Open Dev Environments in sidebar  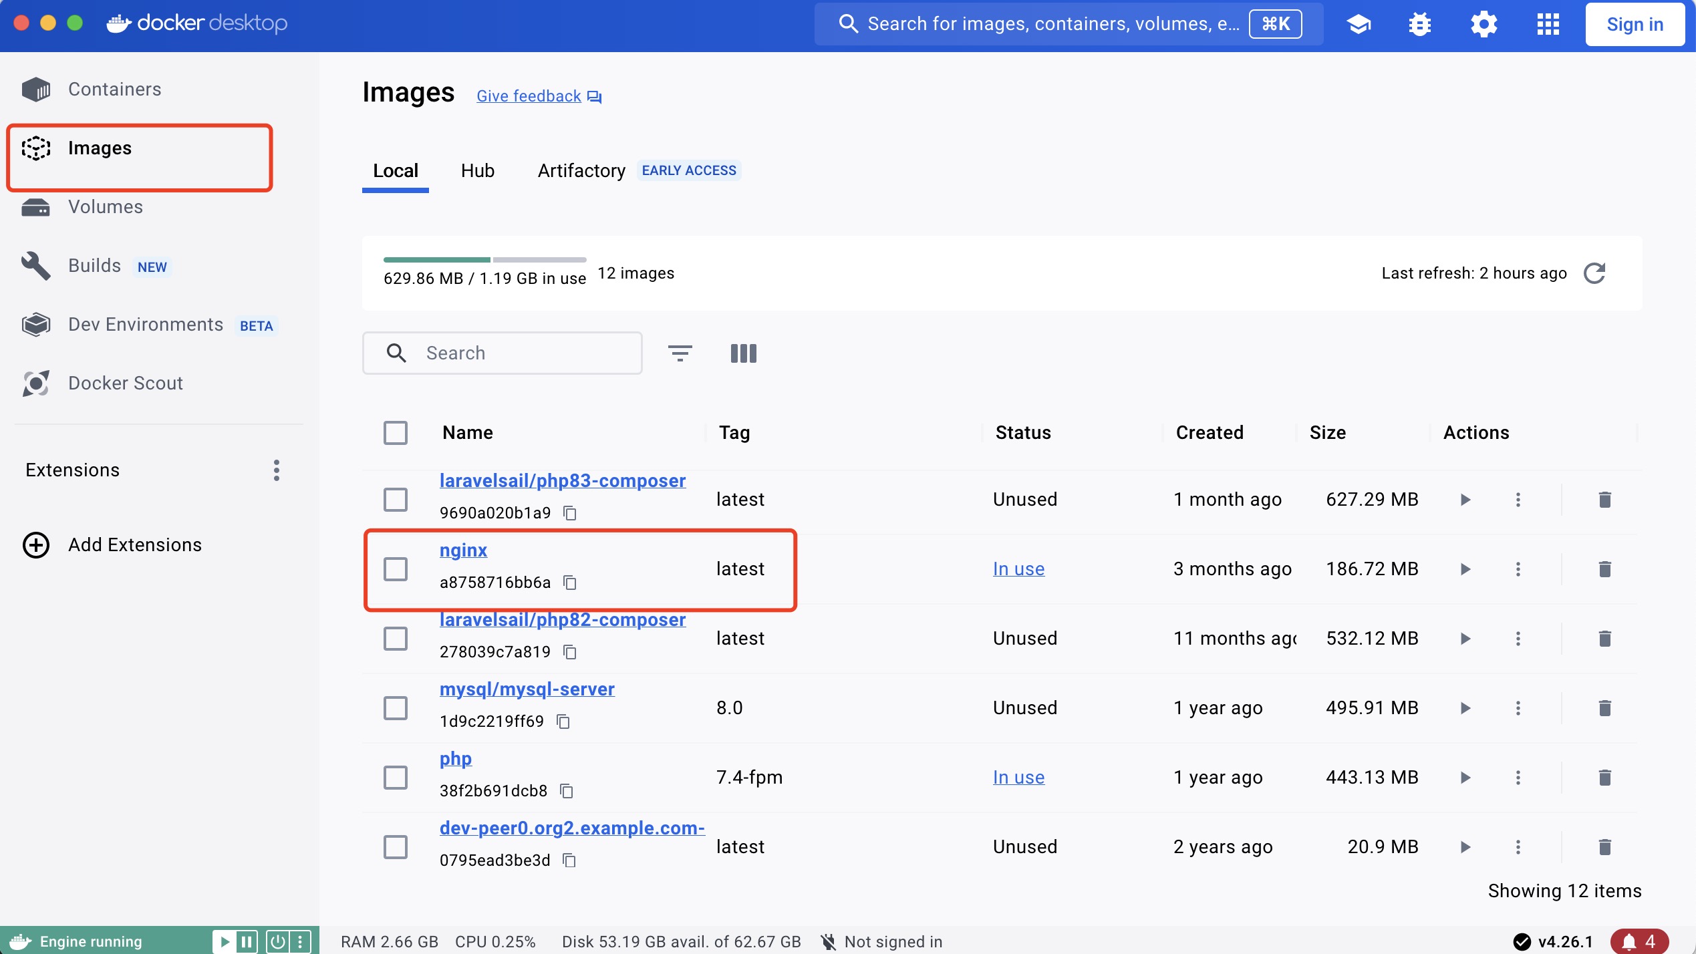pyautogui.click(x=146, y=325)
